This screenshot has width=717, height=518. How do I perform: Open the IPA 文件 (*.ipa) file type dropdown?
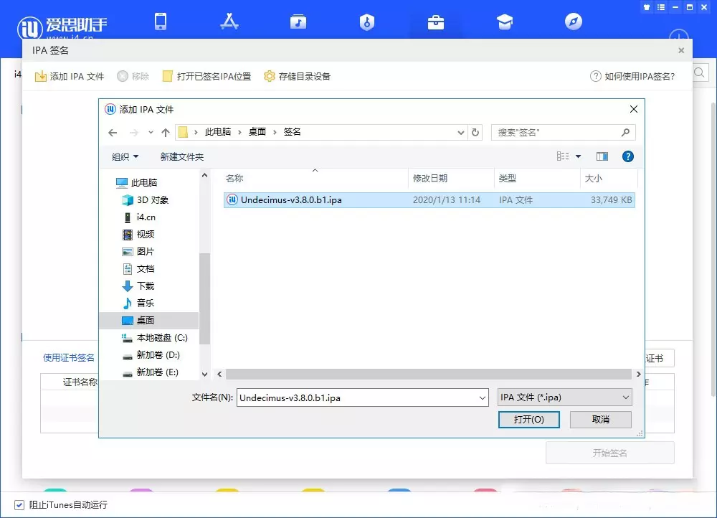pyautogui.click(x=564, y=397)
